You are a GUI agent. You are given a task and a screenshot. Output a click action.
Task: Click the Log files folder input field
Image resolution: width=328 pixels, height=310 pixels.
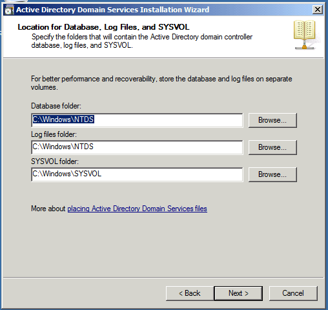[x=137, y=147]
